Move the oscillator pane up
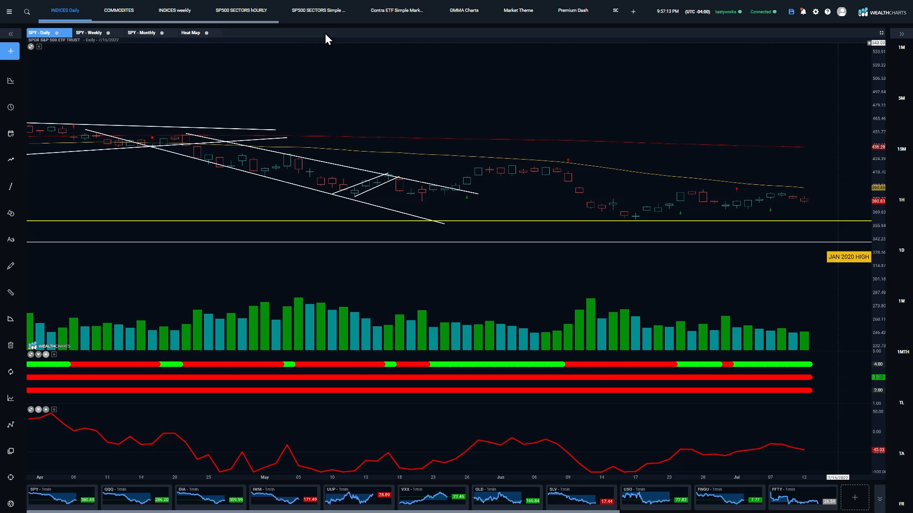This screenshot has height=513, width=913. (46, 409)
